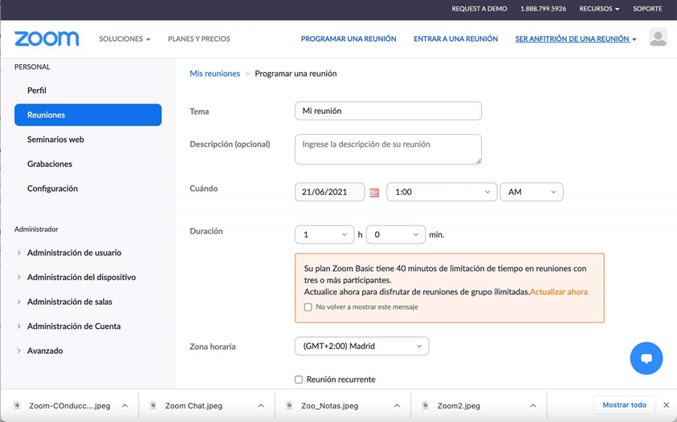Click Actualizar ahora upgrade link
Image resolution: width=677 pixels, height=422 pixels.
[x=559, y=292]
